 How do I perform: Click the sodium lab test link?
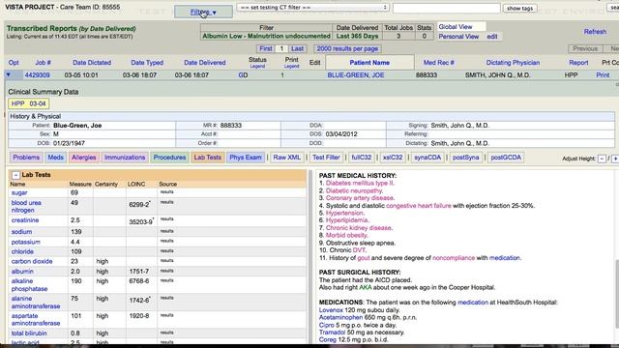21,232
